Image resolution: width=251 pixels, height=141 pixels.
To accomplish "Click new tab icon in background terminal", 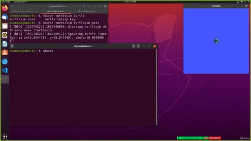I will tap(12, 6).
